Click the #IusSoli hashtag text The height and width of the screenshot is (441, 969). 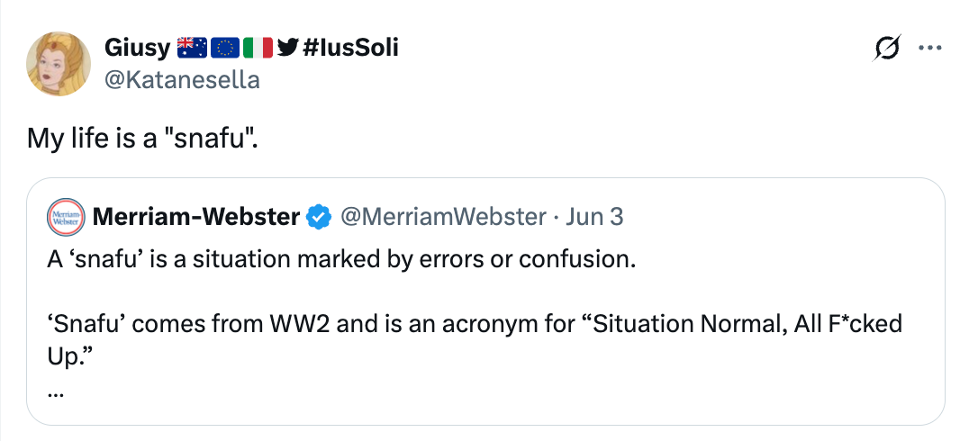(351, 47)
